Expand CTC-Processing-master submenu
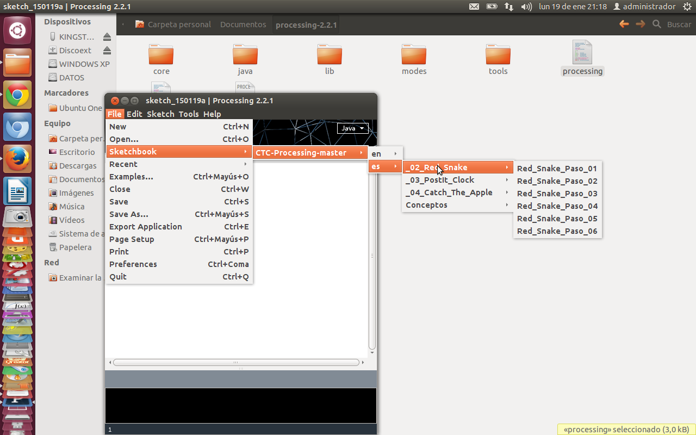The image size is (696, 435). click(310, 153)
